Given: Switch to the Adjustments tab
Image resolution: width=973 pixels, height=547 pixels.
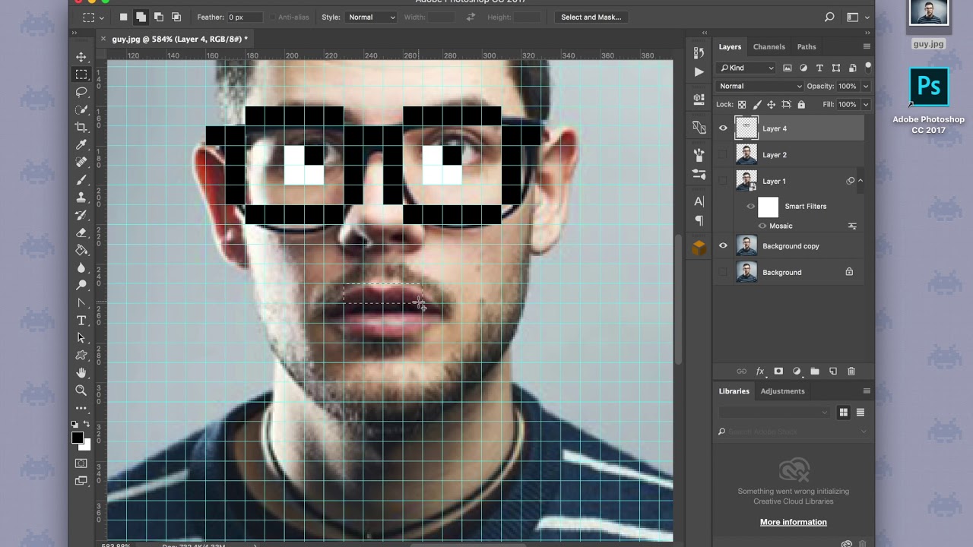Looking at the screenshot, I should (782, 391).
